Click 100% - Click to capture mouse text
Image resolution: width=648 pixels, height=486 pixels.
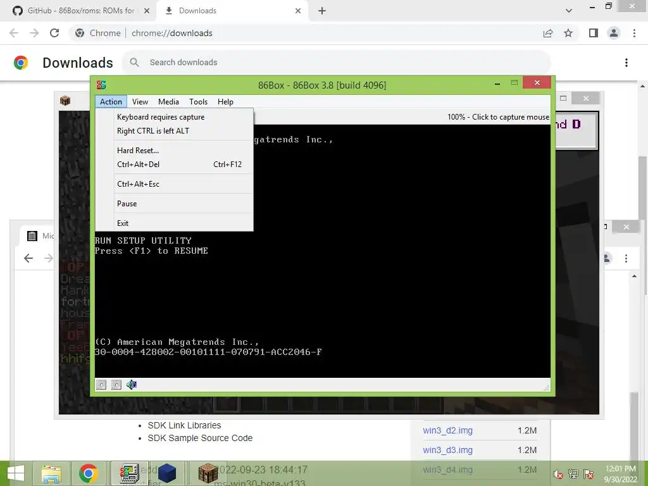498,117
